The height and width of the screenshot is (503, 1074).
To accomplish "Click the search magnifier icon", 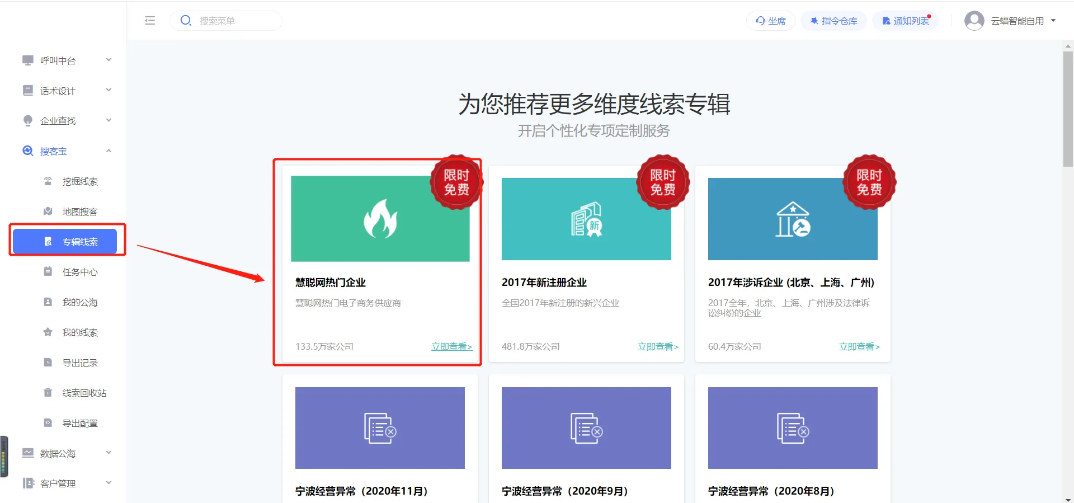I will (x=186, y=21).
